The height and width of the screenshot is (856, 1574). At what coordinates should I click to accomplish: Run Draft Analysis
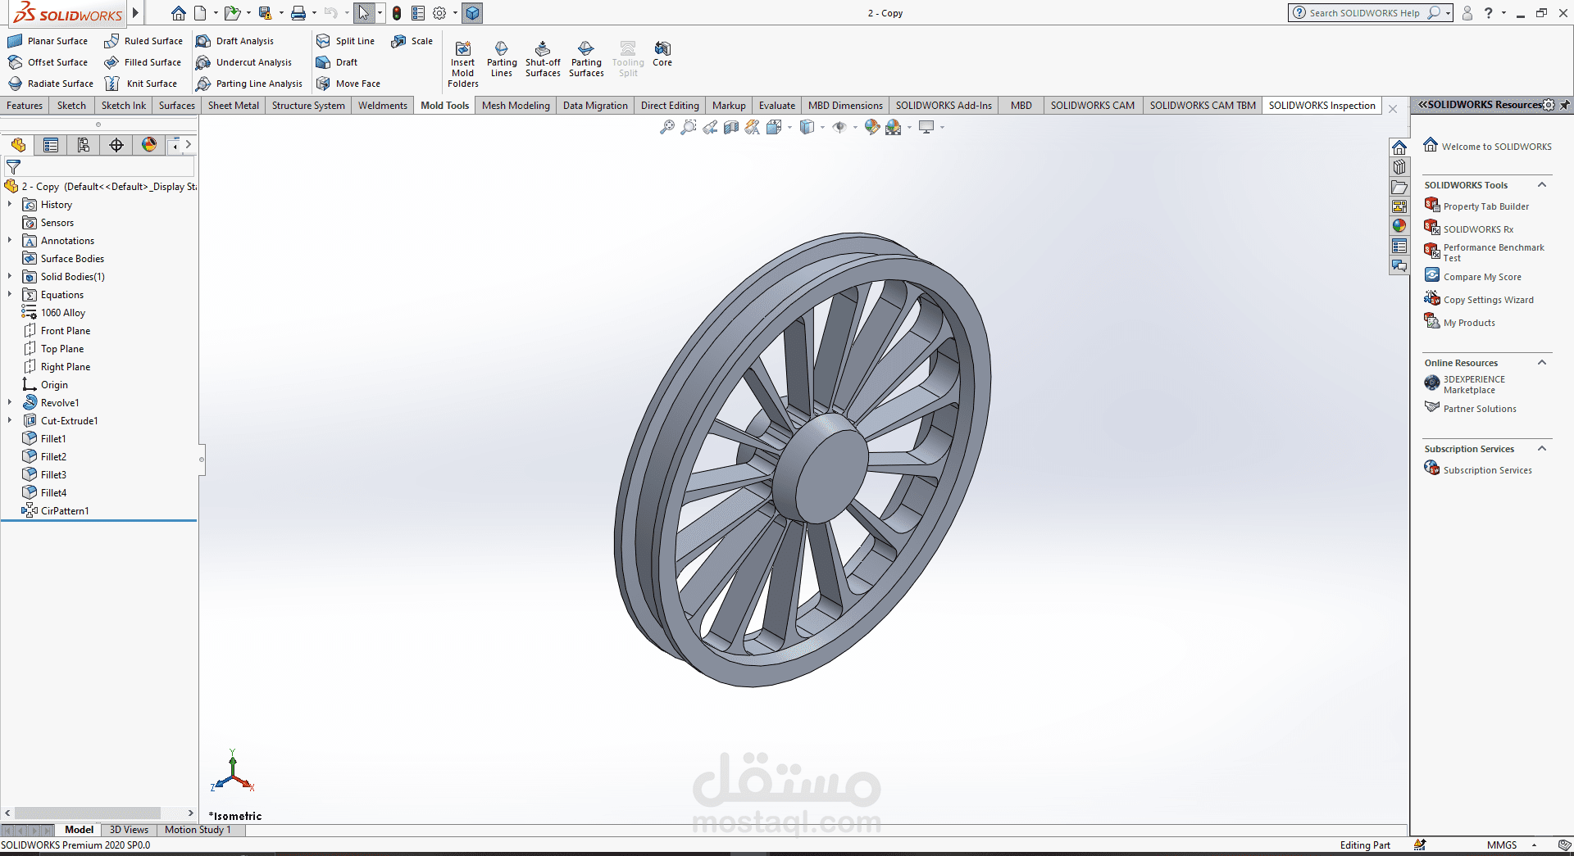235,41
